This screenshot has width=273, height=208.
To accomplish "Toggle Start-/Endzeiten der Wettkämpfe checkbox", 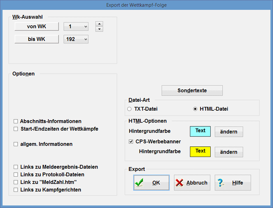I will coord(16,129).
